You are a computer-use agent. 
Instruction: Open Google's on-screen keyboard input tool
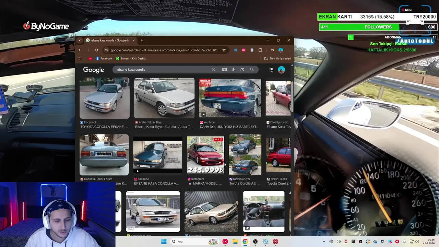(224, 70)
